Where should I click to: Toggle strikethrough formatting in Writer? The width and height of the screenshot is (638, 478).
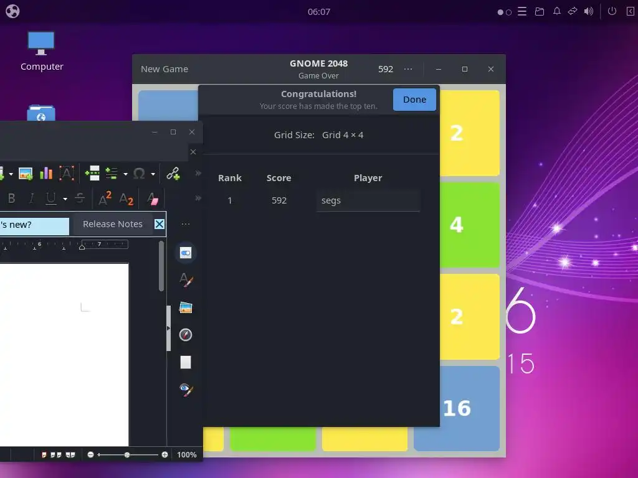click(80, 199)
